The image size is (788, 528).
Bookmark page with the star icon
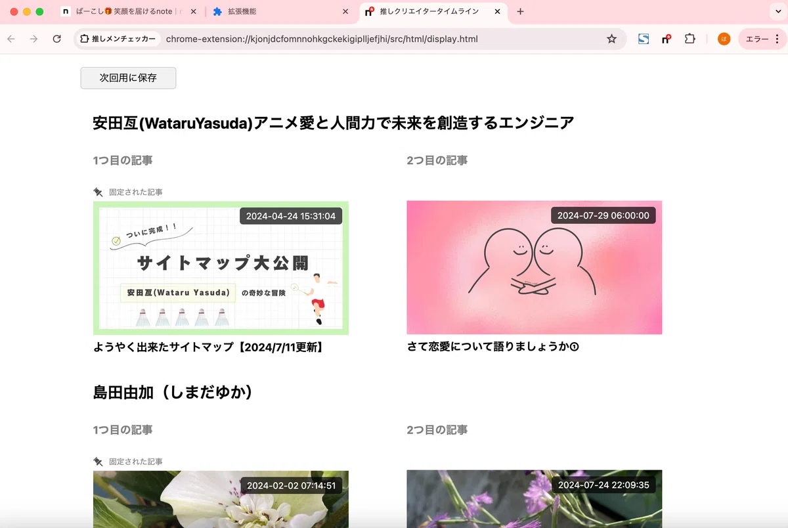[611, 39]
